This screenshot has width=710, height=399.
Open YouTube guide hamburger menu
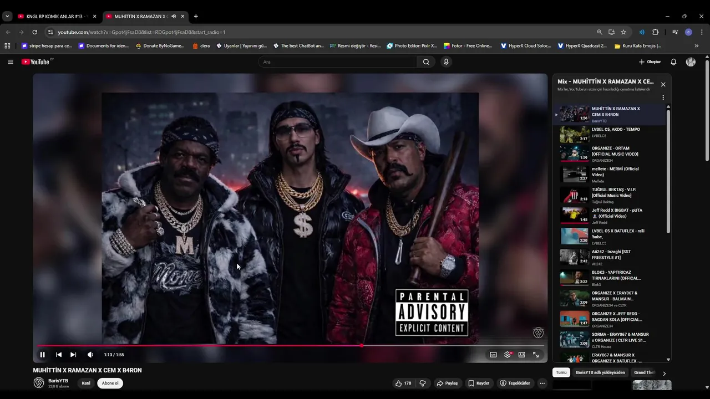click(10, 62)
